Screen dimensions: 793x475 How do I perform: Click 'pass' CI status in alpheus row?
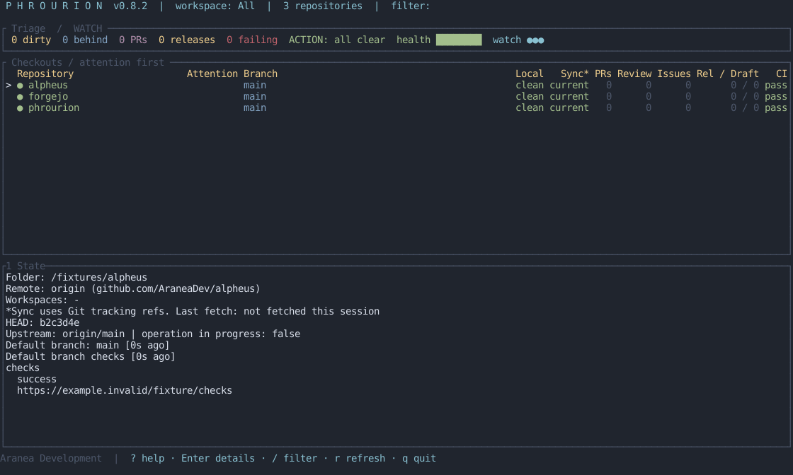(776, 86)
